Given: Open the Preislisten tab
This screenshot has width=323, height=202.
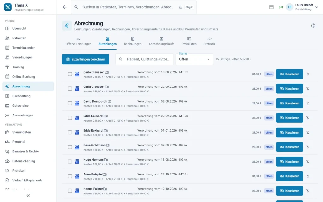Looking at the screenshot, I should click(x=189, y=41).
